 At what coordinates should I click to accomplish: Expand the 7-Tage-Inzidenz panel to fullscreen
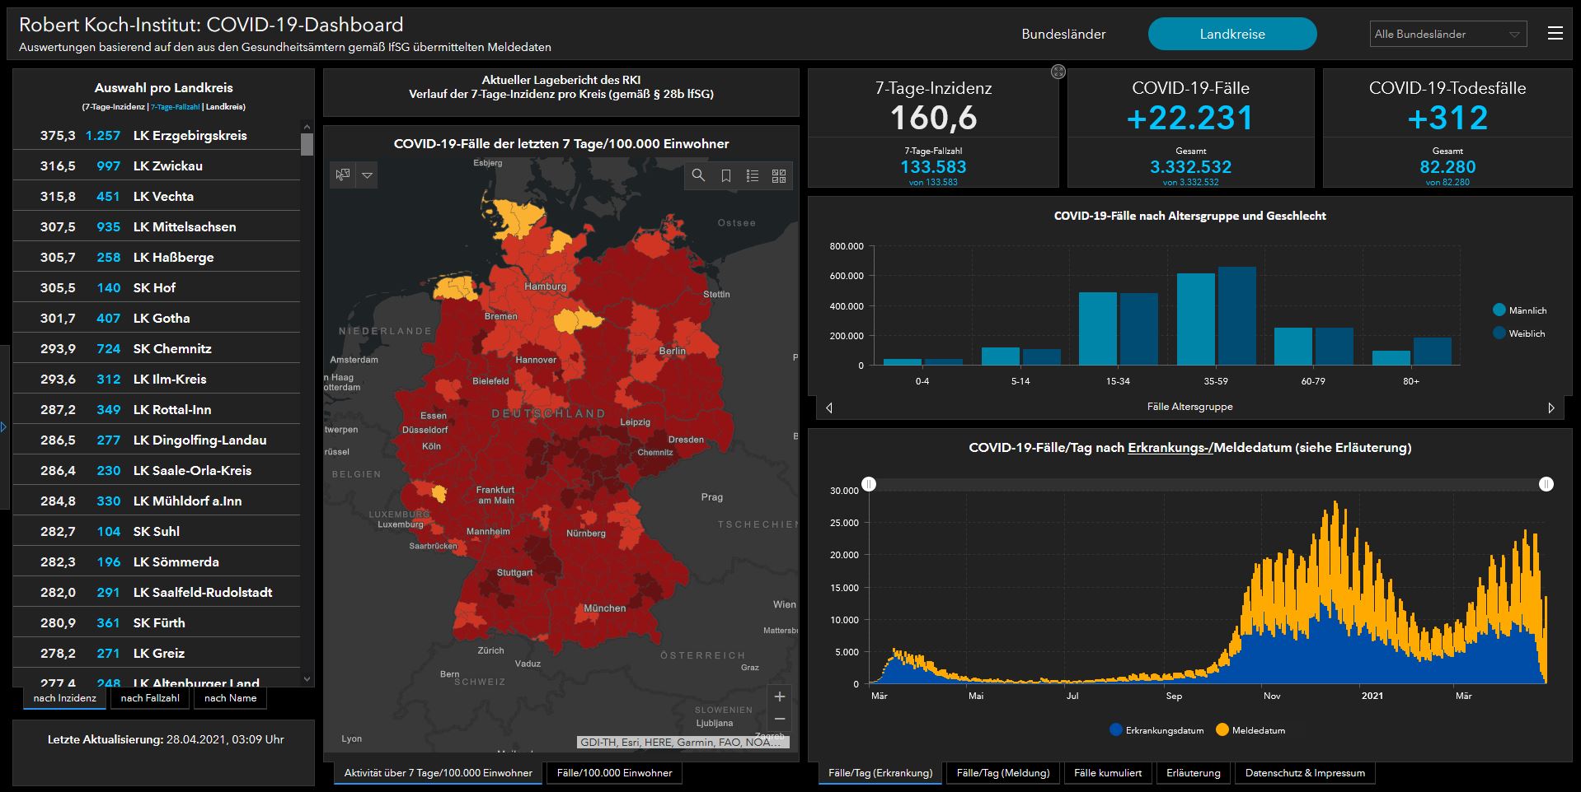1058,72
